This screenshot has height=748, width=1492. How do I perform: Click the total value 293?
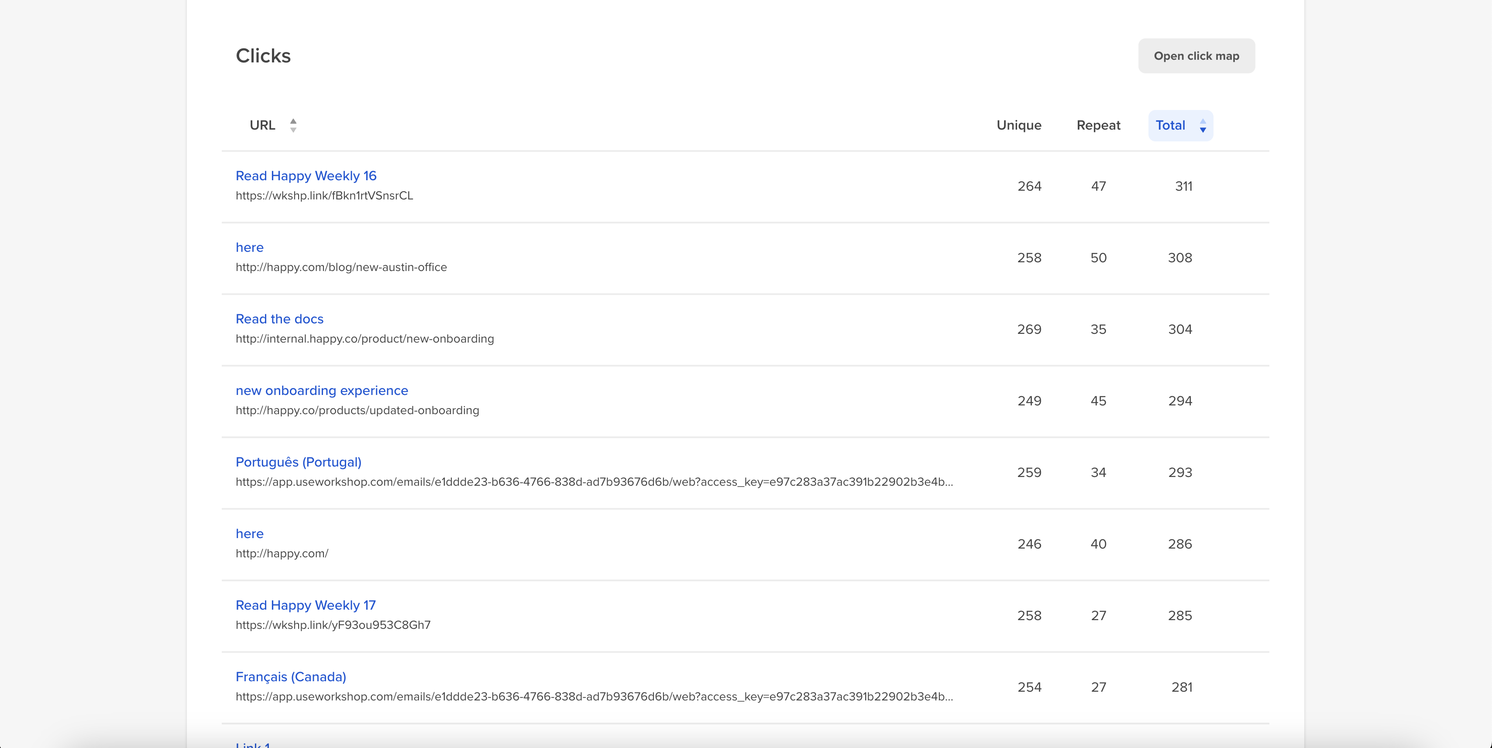click(1180, 473)
